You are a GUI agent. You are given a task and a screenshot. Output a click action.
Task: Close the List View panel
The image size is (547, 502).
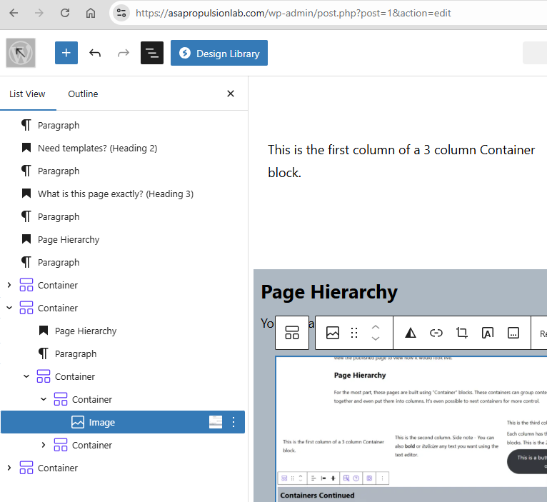tap(230, 94)
